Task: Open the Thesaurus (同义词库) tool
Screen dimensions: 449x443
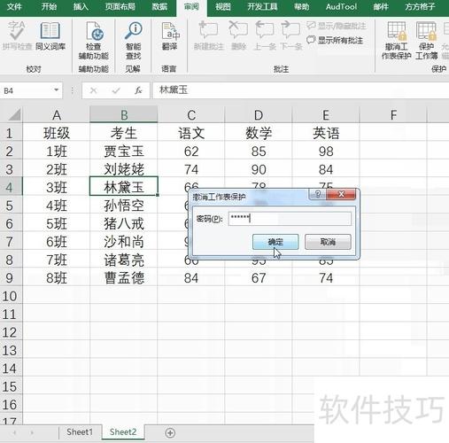Action: click(50, 35)
